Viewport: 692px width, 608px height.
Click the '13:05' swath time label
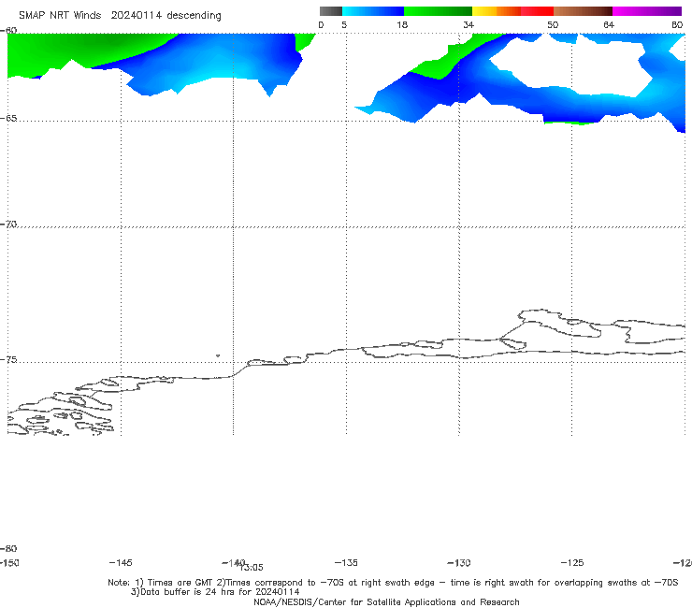click(x=252, y=568)
